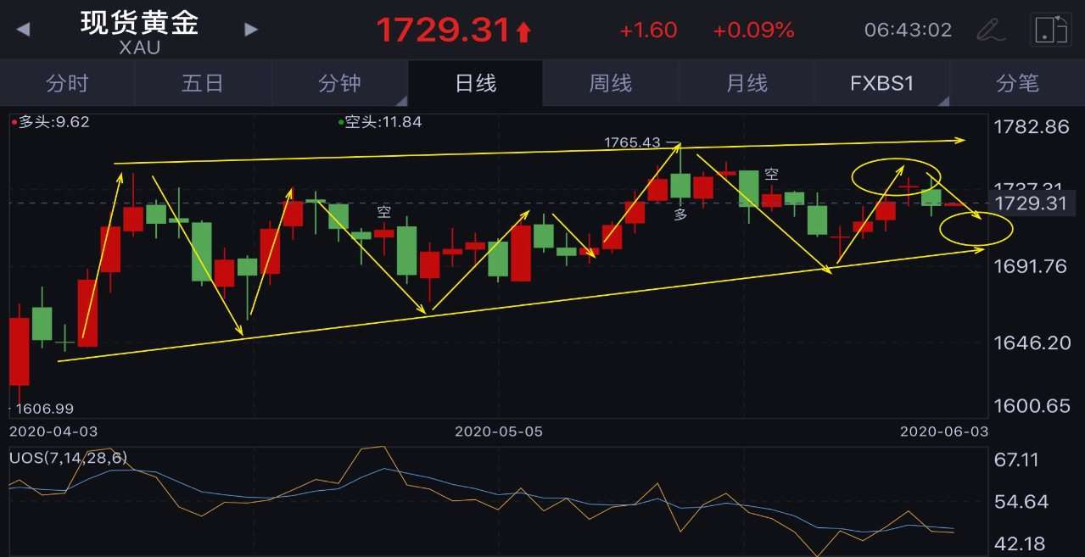Click the 06:43:02 time display
The width and height of the screenshot is (1085, 557).
tap(908, 31)
